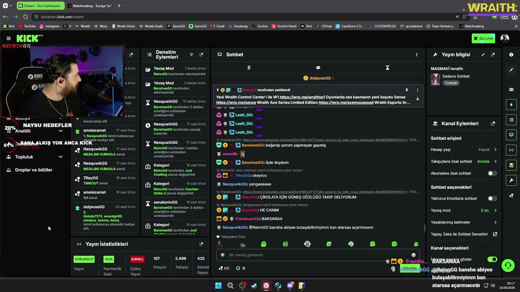520x292 pixels.
Task: Click the hourglass icon in Sohbet toolbar
Action: (388, 68)
